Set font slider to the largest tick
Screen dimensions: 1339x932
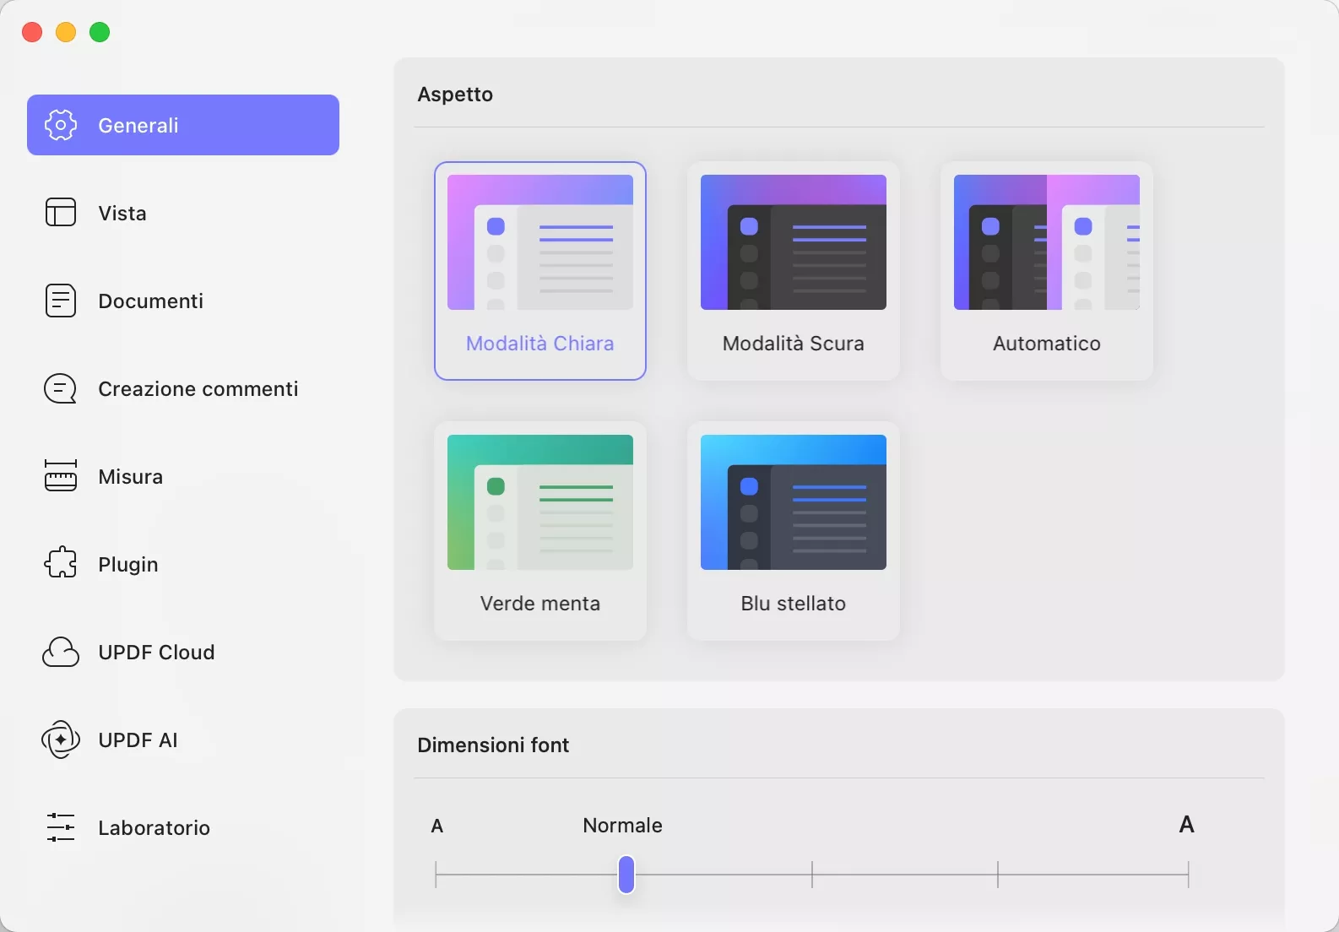pyautogui.click(x=1188, y=875)
